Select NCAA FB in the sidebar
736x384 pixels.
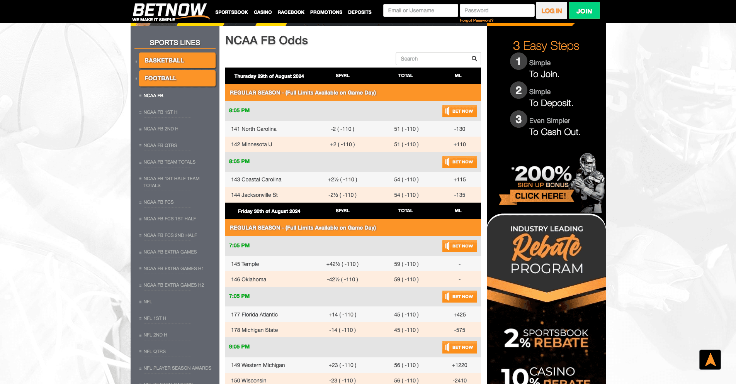point(153,96)
